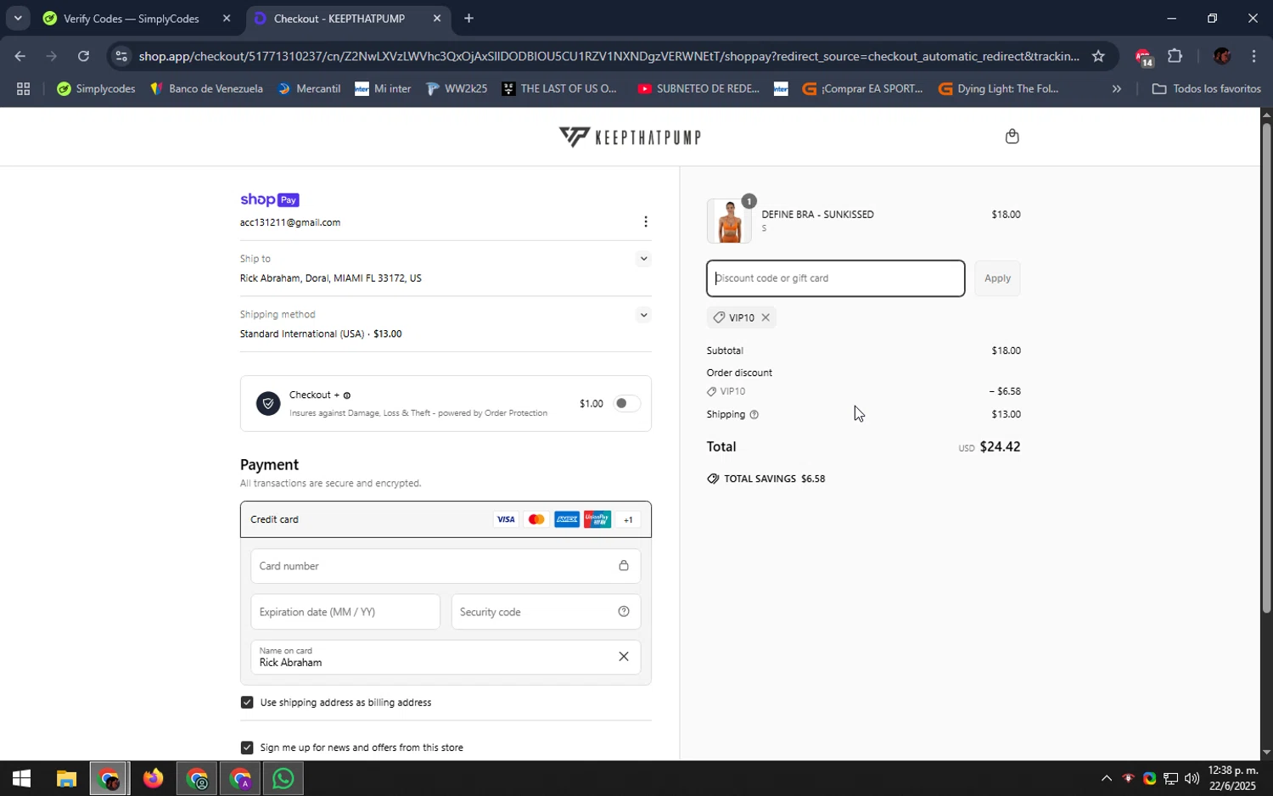The image size is (1273, 796).
Task: Open the Todos los favoritos folder
Action: (x=1206, y=88)
